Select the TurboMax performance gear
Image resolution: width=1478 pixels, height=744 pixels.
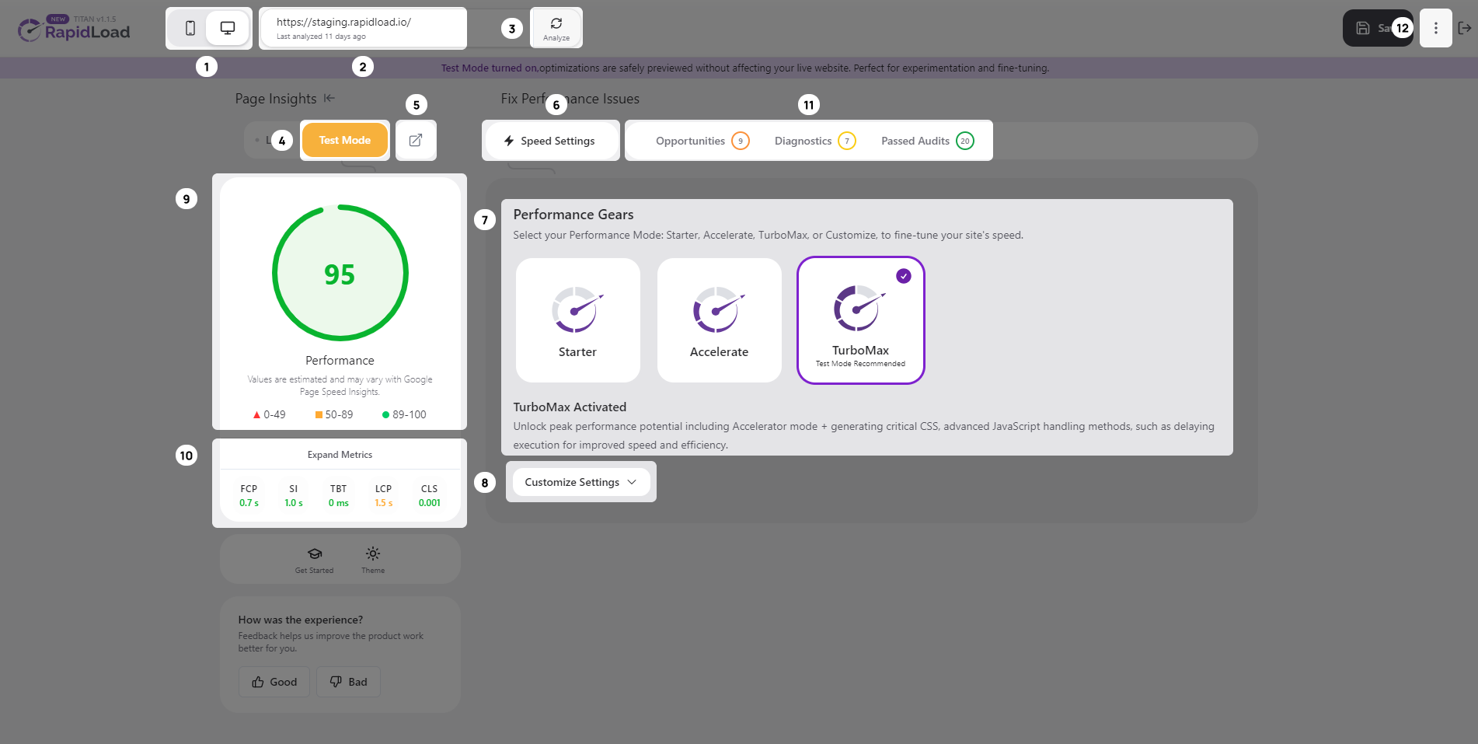point(860,320)
